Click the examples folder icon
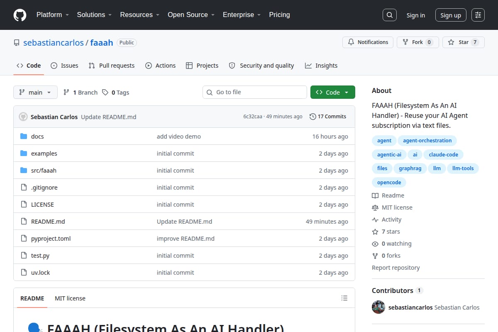Viewport: 498px width, 332px height. [x=24, y=153]
